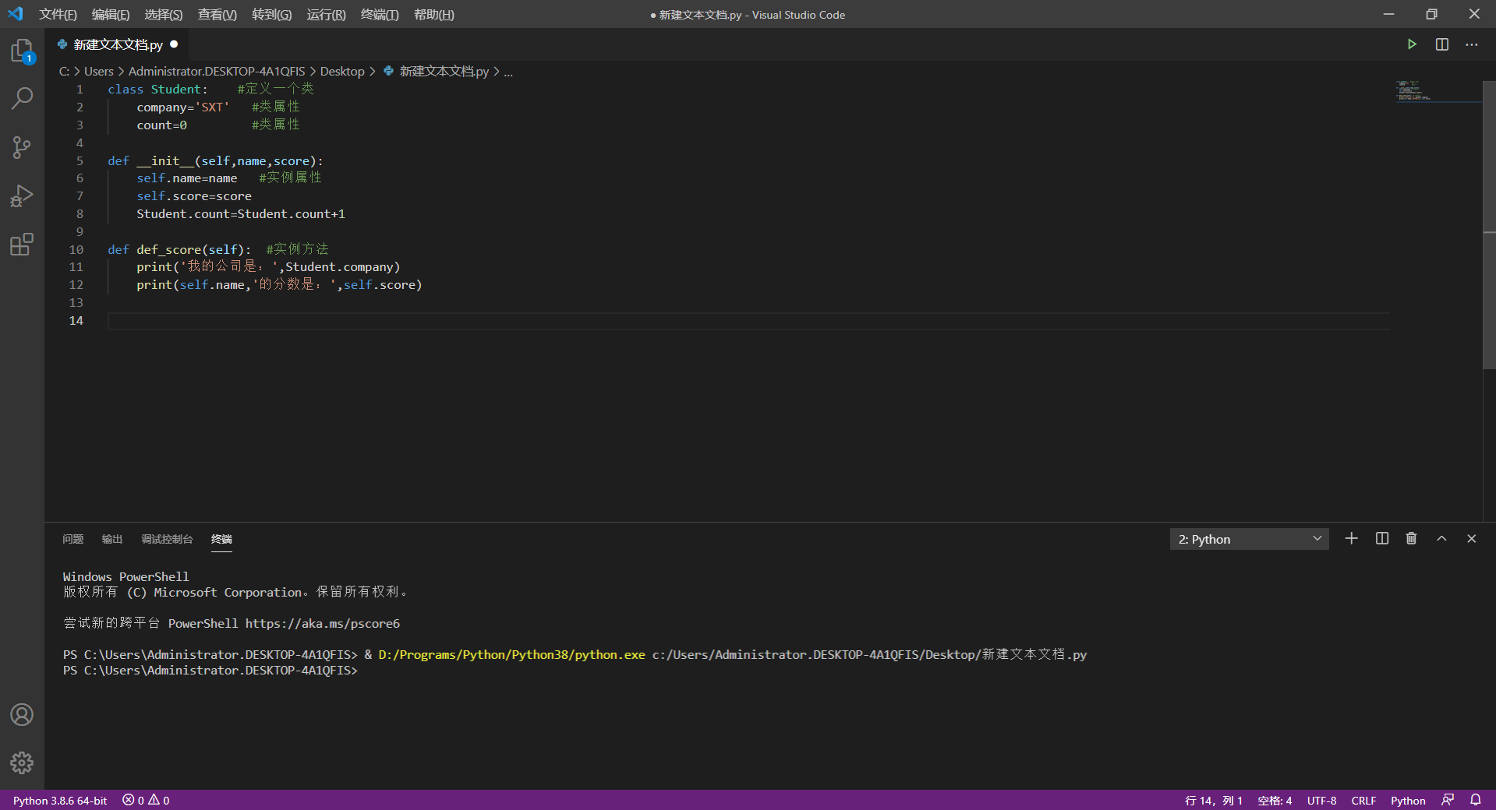
Task: Open the 选择(S) menu
Action: tap(163, 15)
